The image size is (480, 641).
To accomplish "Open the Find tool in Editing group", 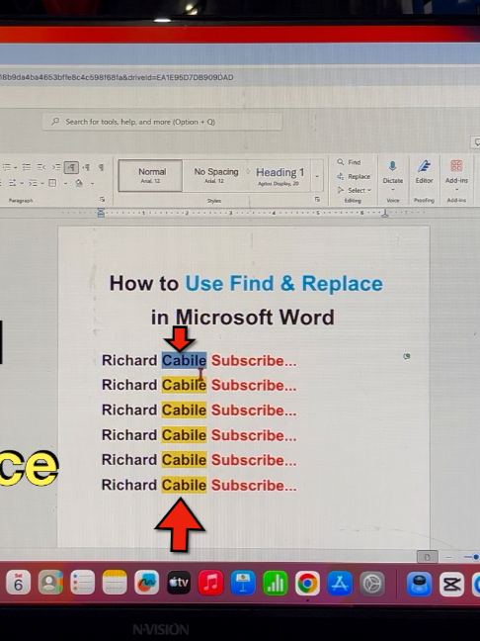I will (349, 162).
